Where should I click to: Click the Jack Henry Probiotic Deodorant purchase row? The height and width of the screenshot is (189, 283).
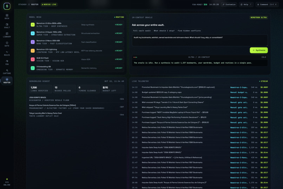pos(200,118)
